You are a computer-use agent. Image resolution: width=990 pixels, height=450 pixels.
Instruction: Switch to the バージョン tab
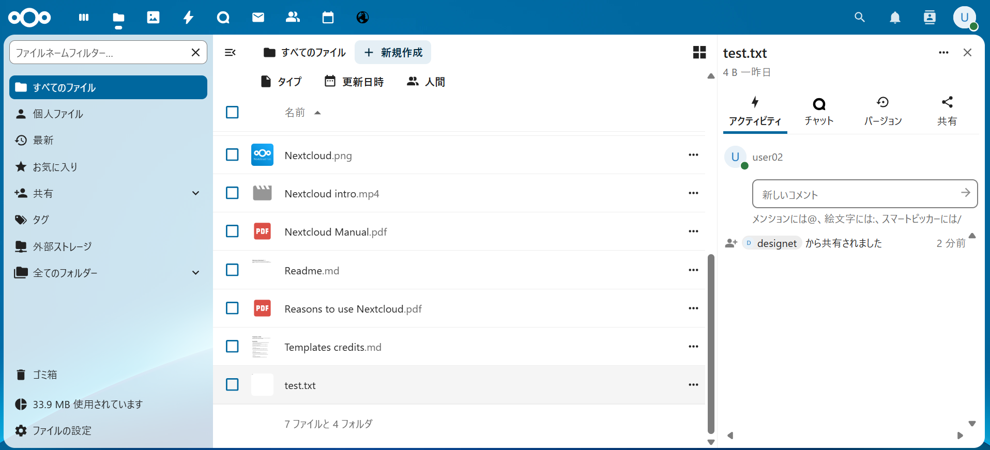882,111
